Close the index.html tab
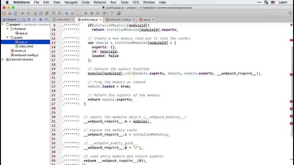The image size is (294, 165). (x=73, y=19)
